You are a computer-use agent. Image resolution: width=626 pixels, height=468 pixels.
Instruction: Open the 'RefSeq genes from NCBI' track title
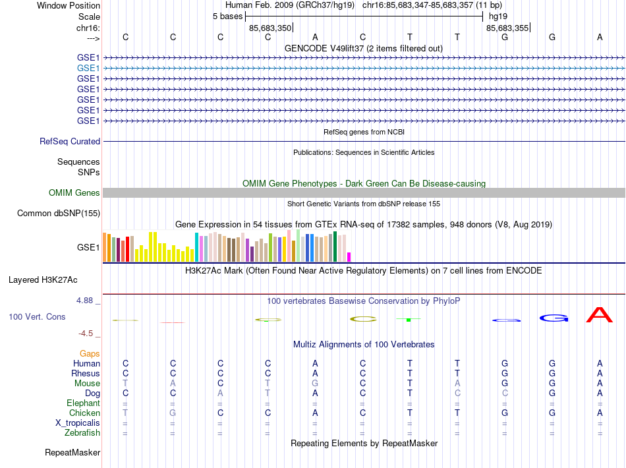[x=364, y=132]
